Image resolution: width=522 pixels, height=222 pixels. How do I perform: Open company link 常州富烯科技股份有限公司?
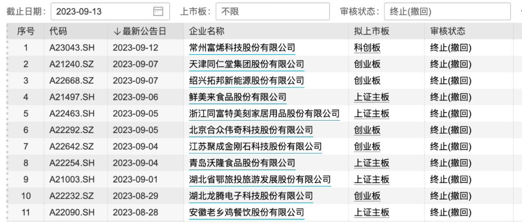point(242,48)
